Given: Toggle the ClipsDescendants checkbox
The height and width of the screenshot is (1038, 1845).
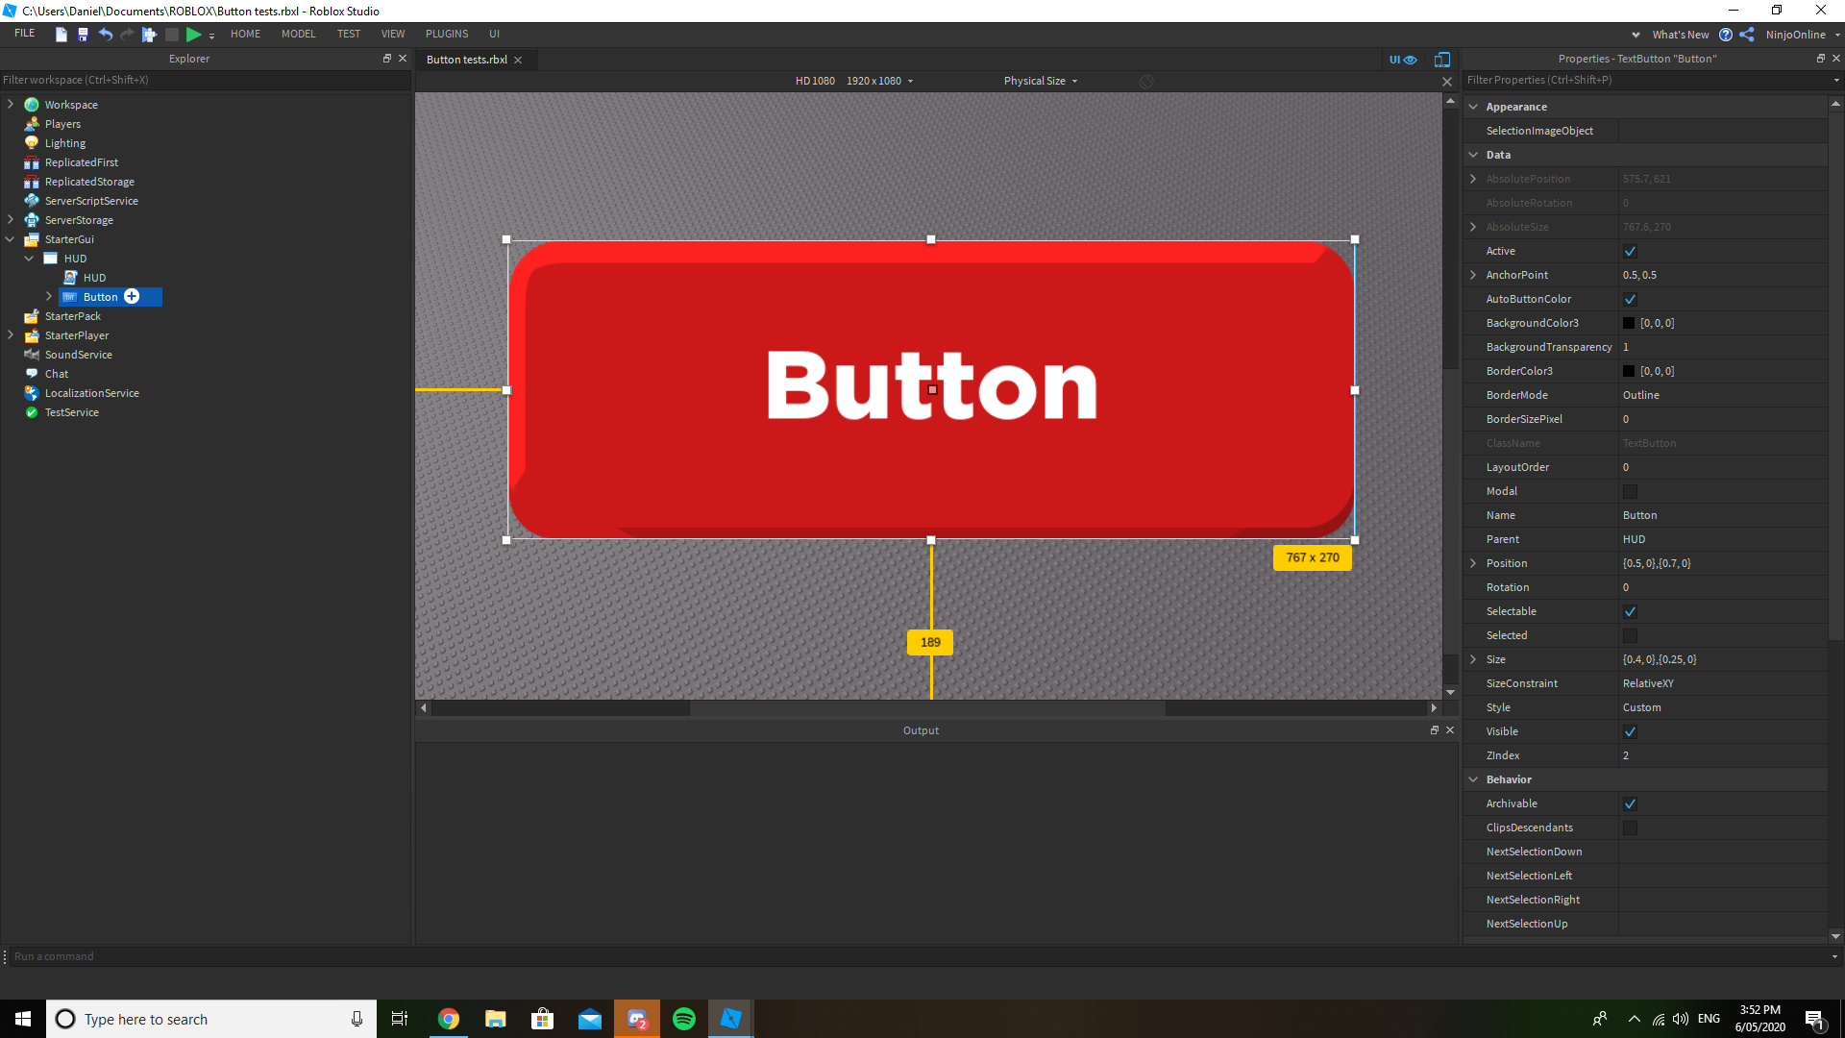Looking at the screenshot, I should 1629,828.
